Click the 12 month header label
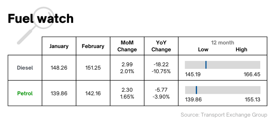275x127 pixels. point(223,43)
